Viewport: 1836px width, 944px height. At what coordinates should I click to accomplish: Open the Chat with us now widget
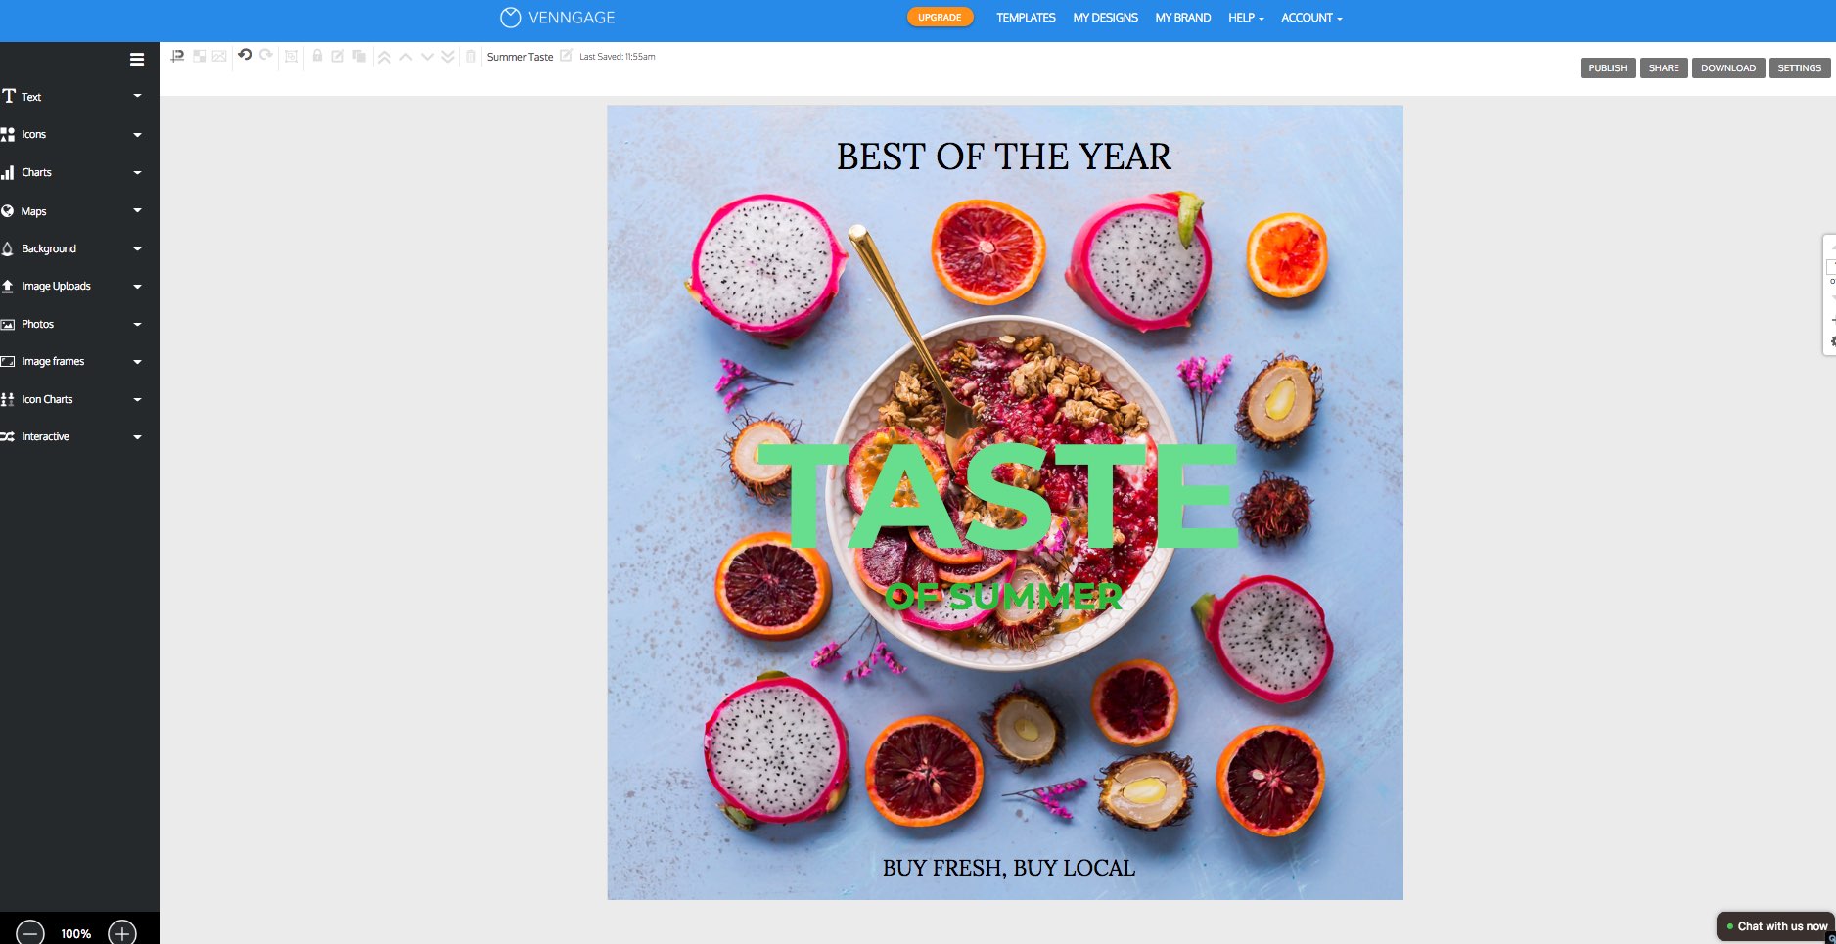coord(1776,925)
